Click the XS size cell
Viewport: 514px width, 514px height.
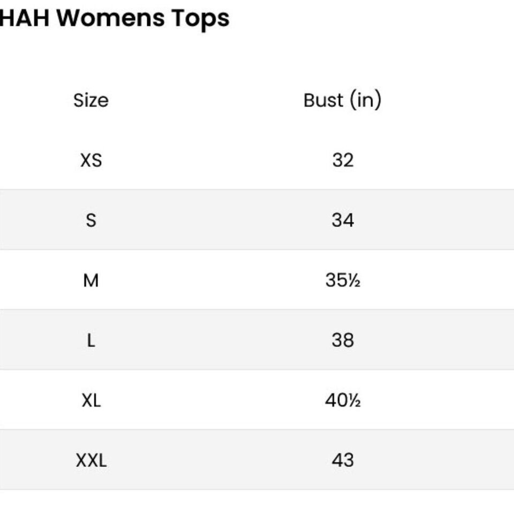pos(91,160)
